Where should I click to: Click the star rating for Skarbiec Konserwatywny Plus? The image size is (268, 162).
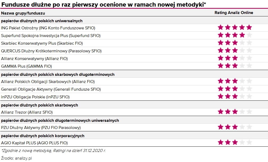235,43
